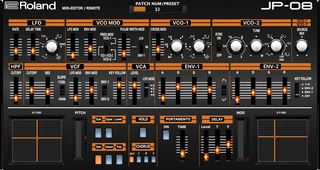Click the SOURCE MIX knob

pyautogui.click(x=302, y=46)
